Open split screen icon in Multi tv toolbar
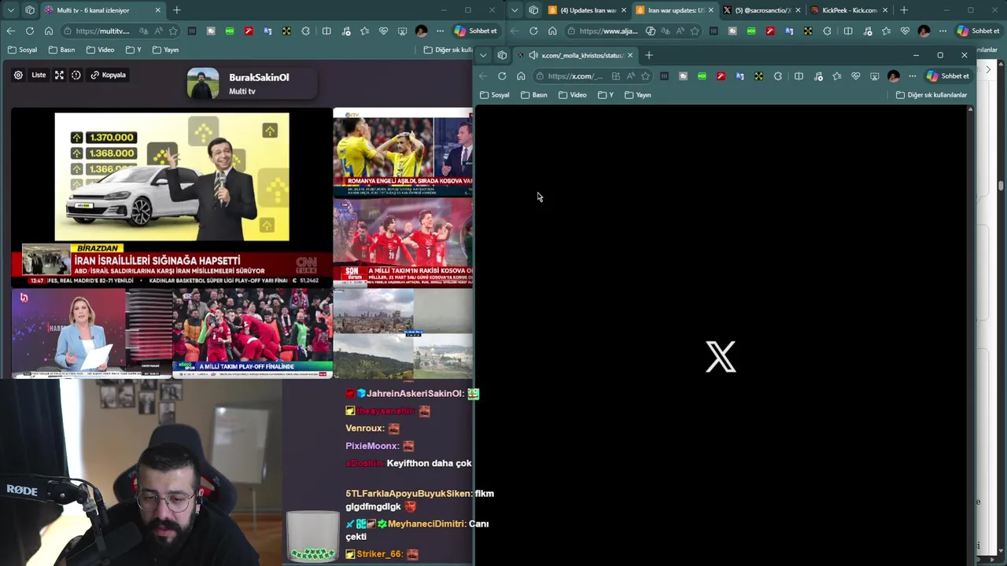 326,31
